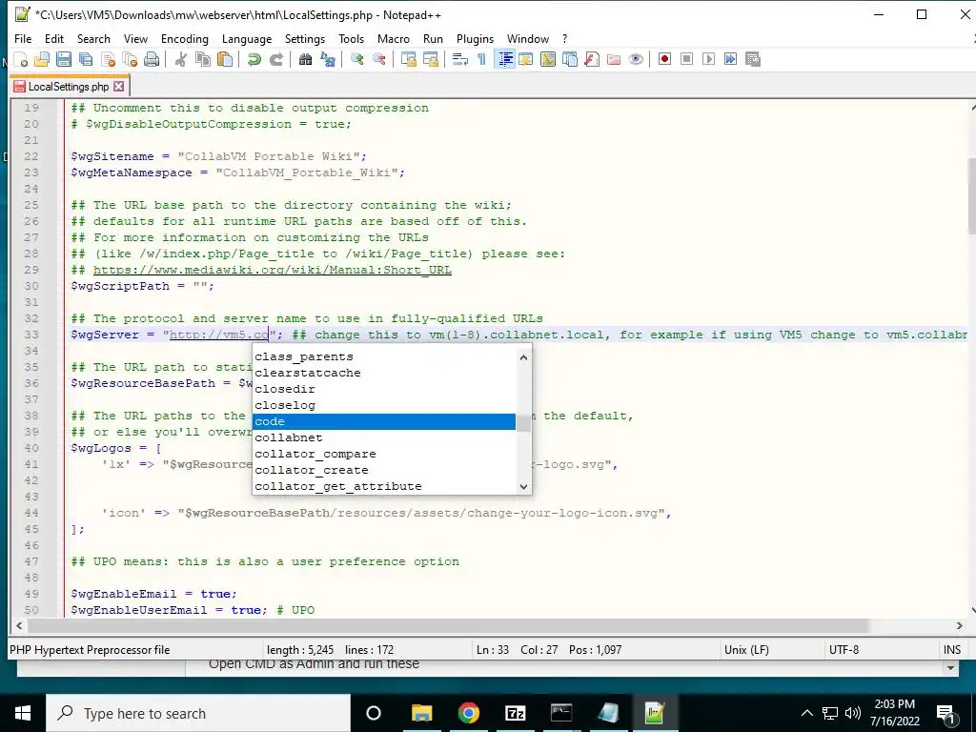Screen dimensions: 976x732
Task: Open the Edit menu
Action: tap(54, 38)
